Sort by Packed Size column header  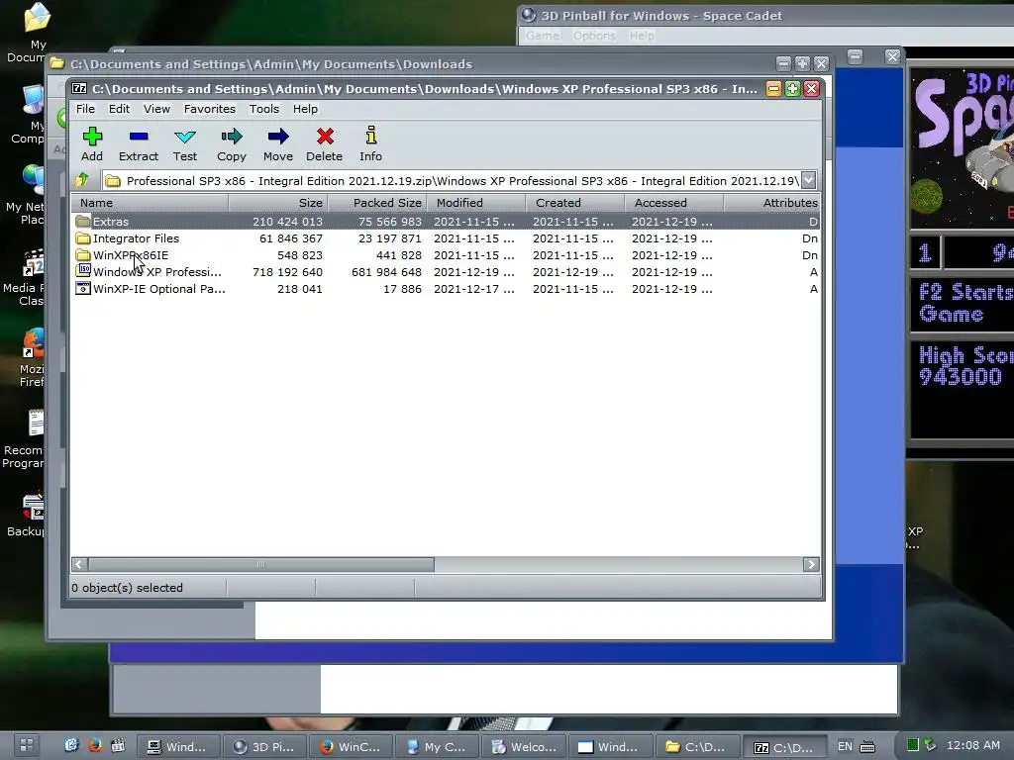coord(377,203)
